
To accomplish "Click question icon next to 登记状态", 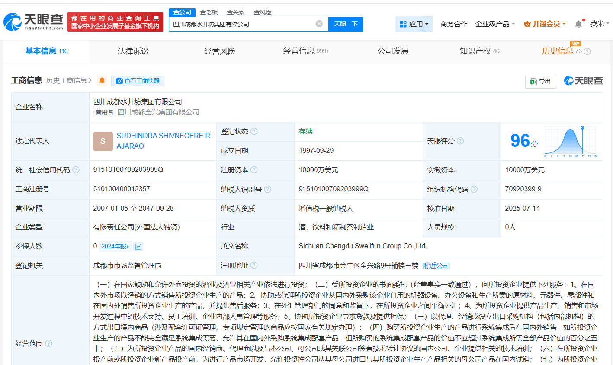I will click(x=254, y=131).
